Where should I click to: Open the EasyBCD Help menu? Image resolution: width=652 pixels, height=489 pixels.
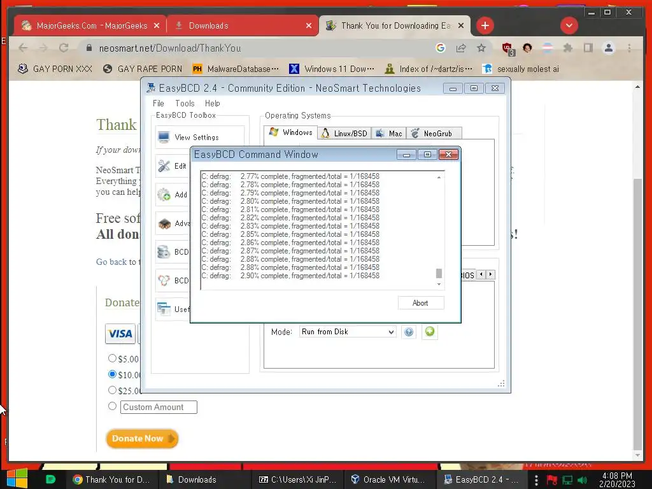pos(213,103)
